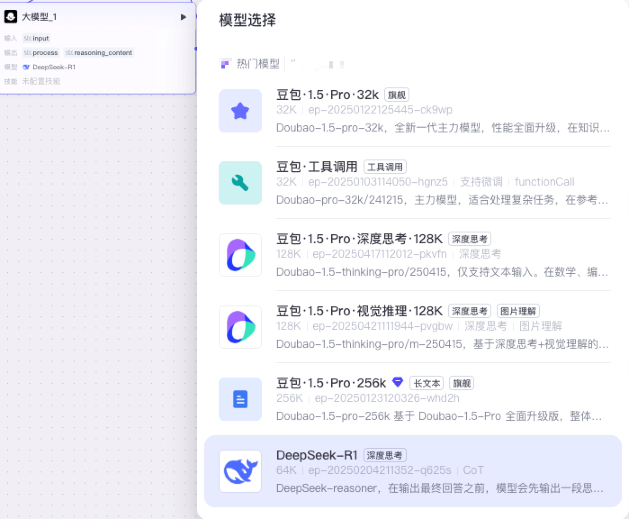Viewport: 629px width, 519px height.
Task: Click the process output variable
Action: click(41, 53)
